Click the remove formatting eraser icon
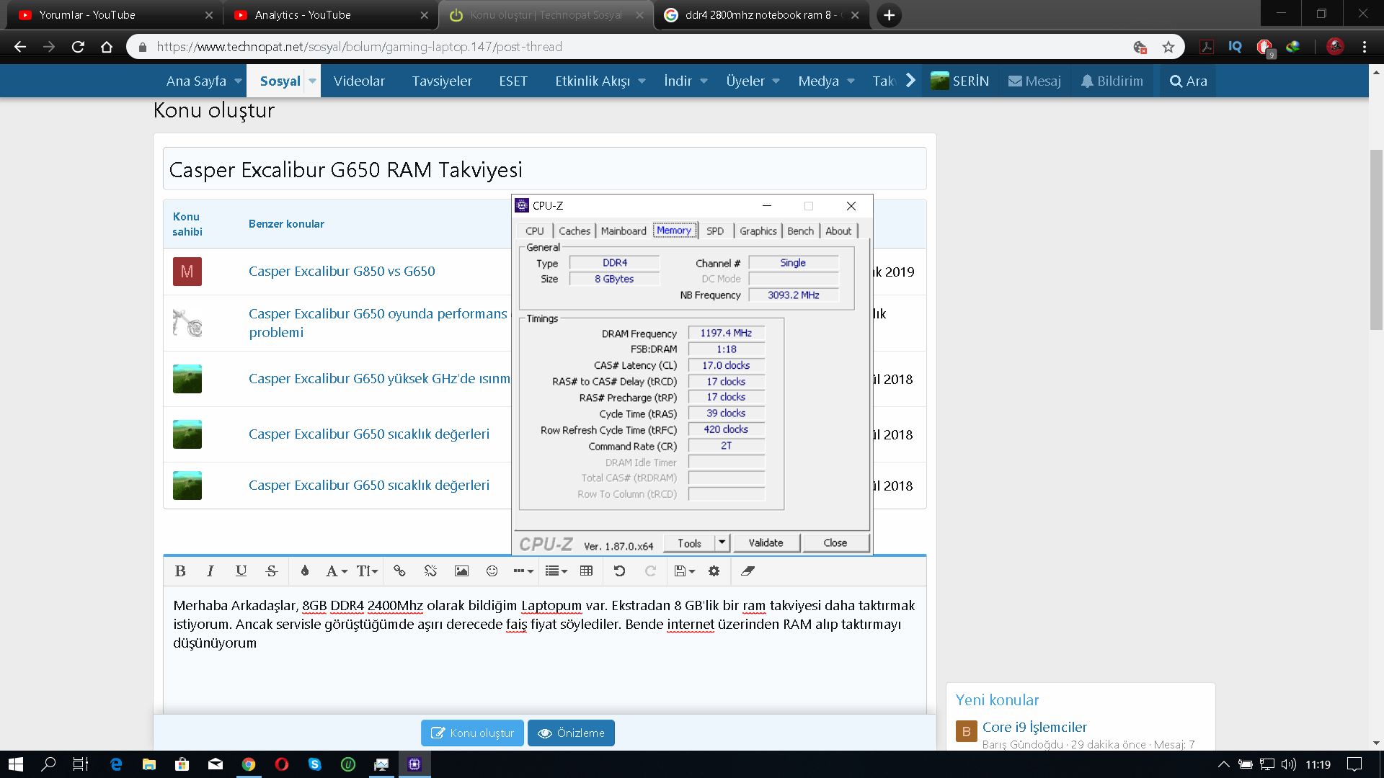1384x778 pixels. click(x=748, y=571)
